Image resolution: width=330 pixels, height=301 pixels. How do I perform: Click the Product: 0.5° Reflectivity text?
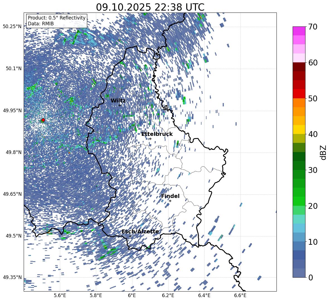(57, 18)
